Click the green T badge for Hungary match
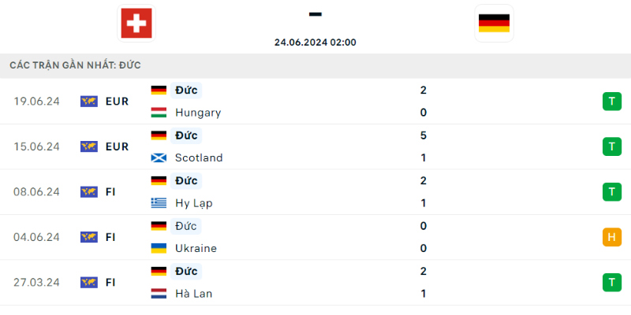The width and height of the screenshot is (631, 315). (x=612, y=102)
